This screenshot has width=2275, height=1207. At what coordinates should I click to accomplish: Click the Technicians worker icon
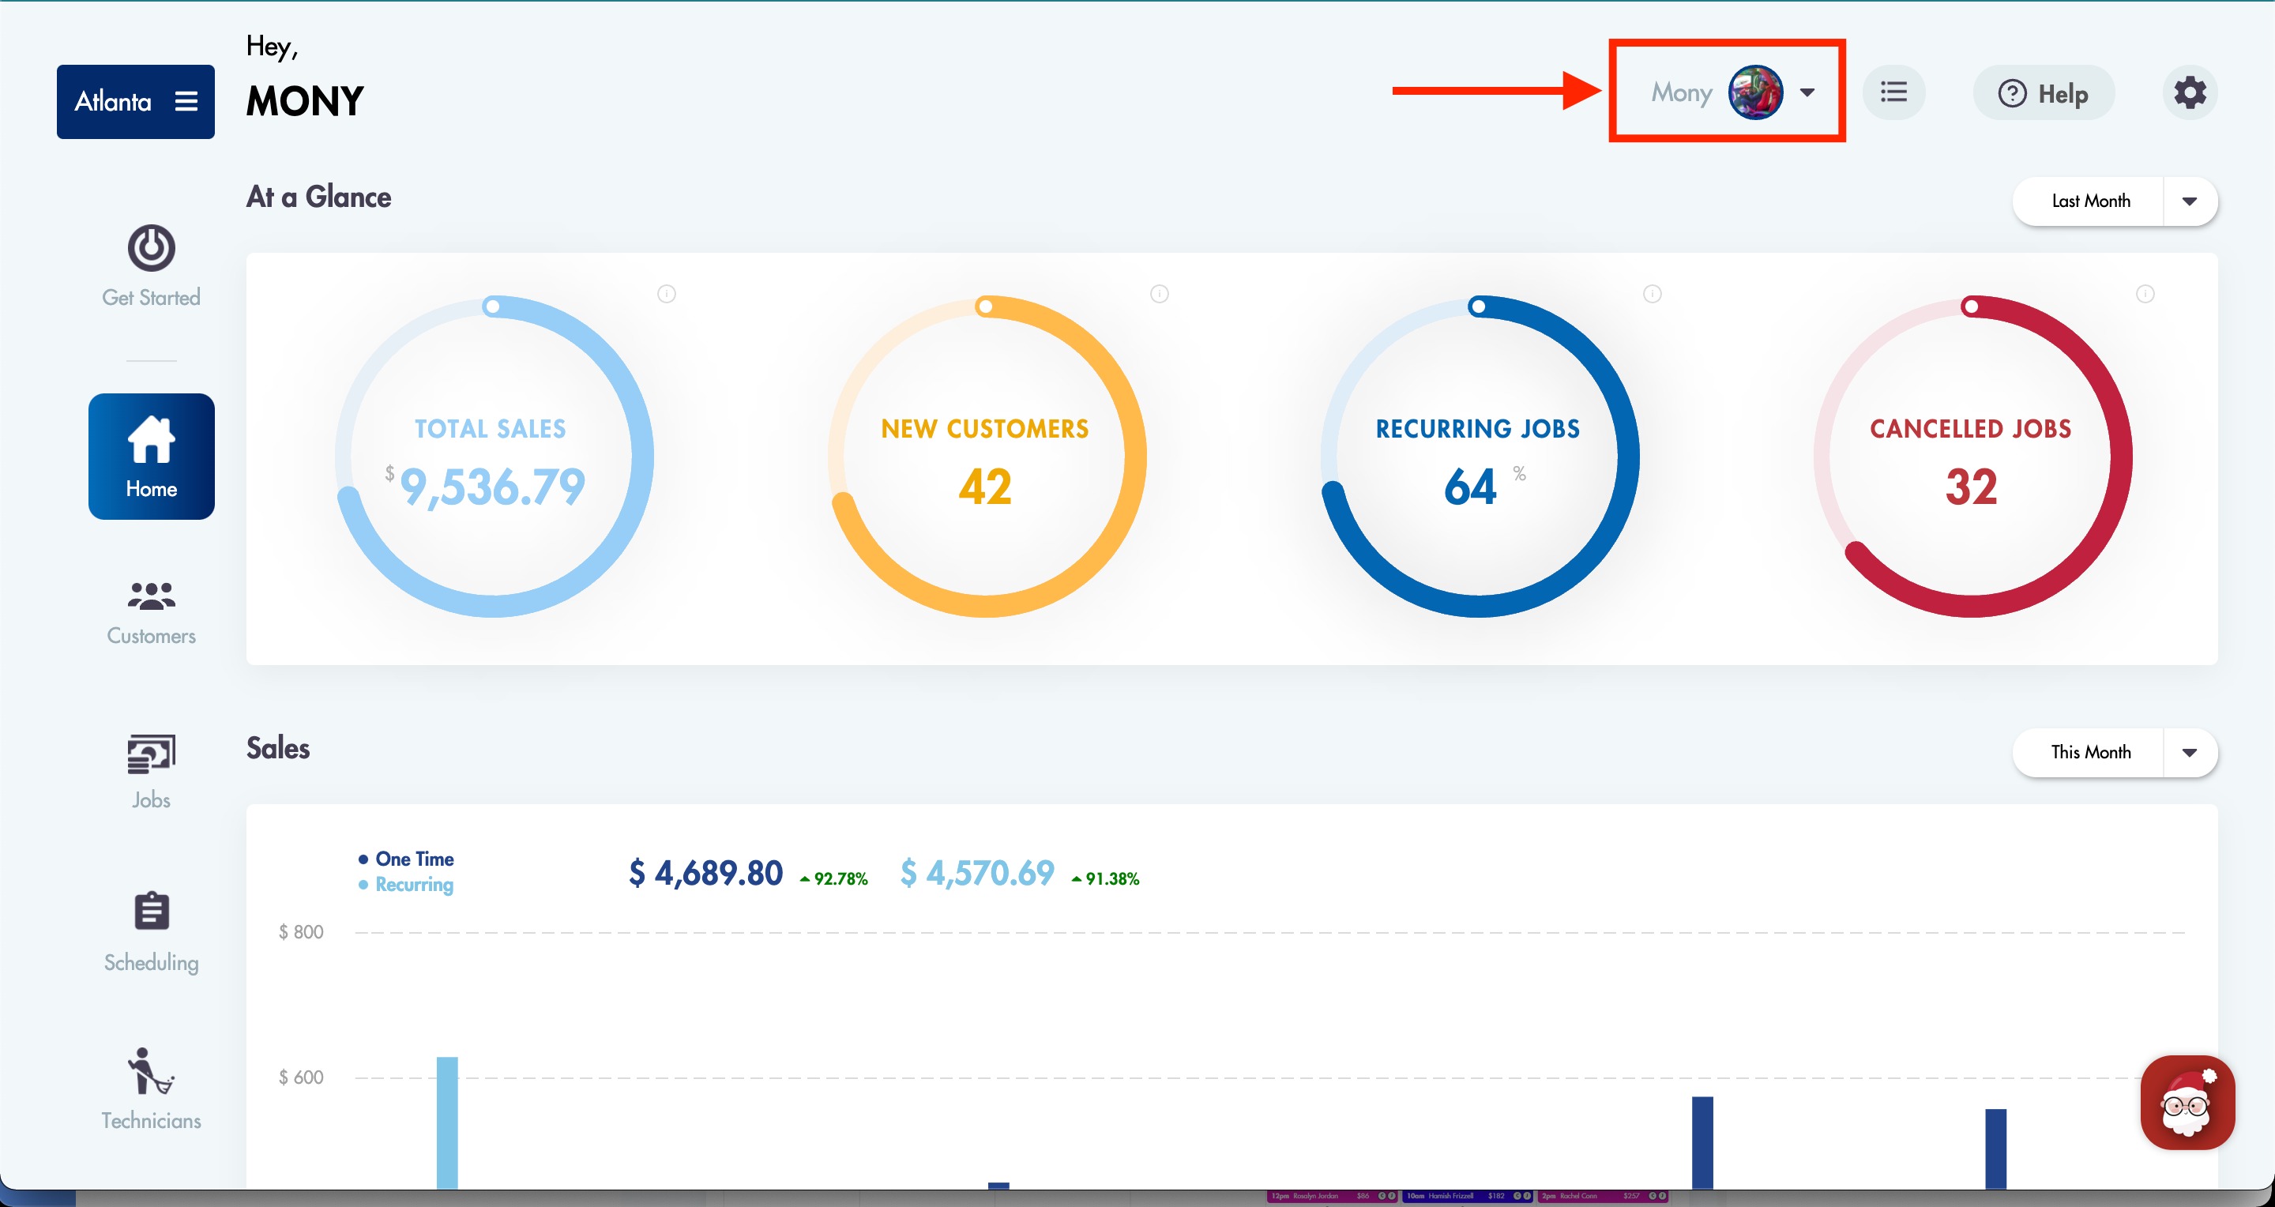coord(151,1072)
